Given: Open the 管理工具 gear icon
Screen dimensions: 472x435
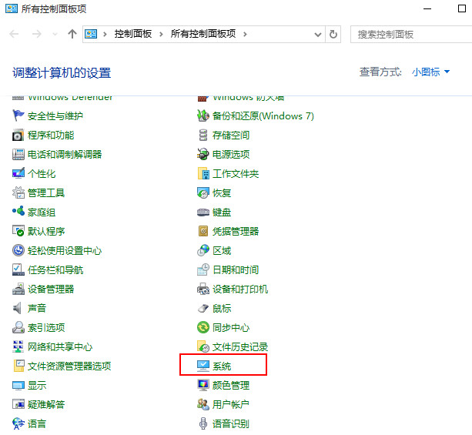Looking at the screenshot, I should pos(18,193).
